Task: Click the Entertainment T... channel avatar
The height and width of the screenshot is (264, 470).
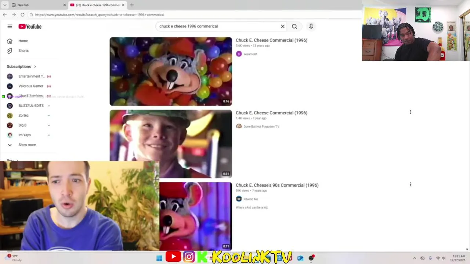Action: pyautogui.click(x=10, y=76)
